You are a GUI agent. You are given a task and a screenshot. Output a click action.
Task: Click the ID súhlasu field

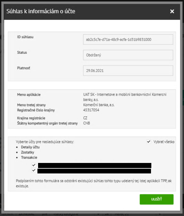[128, 39]
